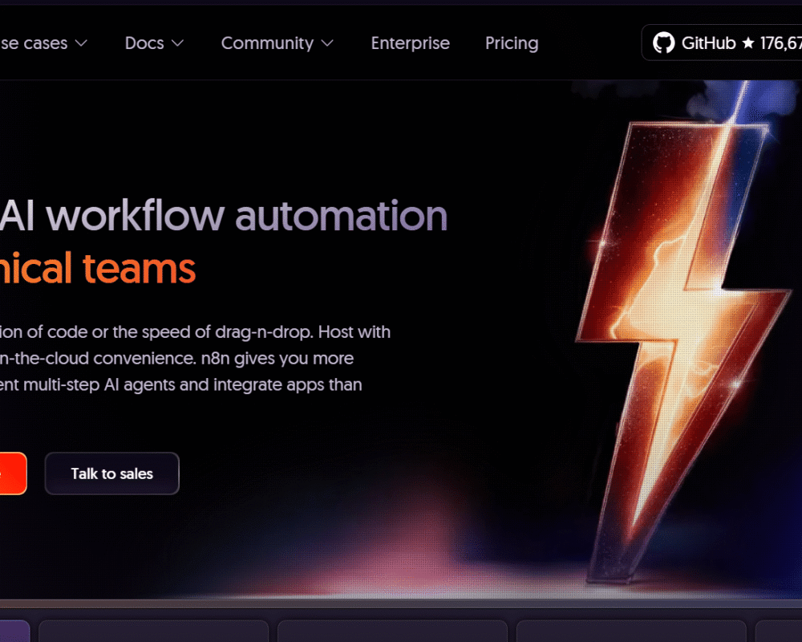Click the Talk to sales button
The height and width of the screenshot is (642, 802).
[111, 473]
